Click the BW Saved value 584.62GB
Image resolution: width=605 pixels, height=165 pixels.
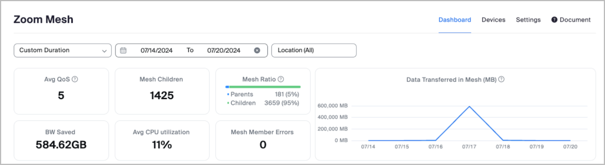pyautogui.click(x=61, y=145)
